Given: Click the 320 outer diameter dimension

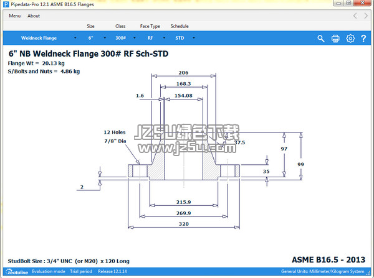Looking at the screenshot, I should click(x=184, y=224).
